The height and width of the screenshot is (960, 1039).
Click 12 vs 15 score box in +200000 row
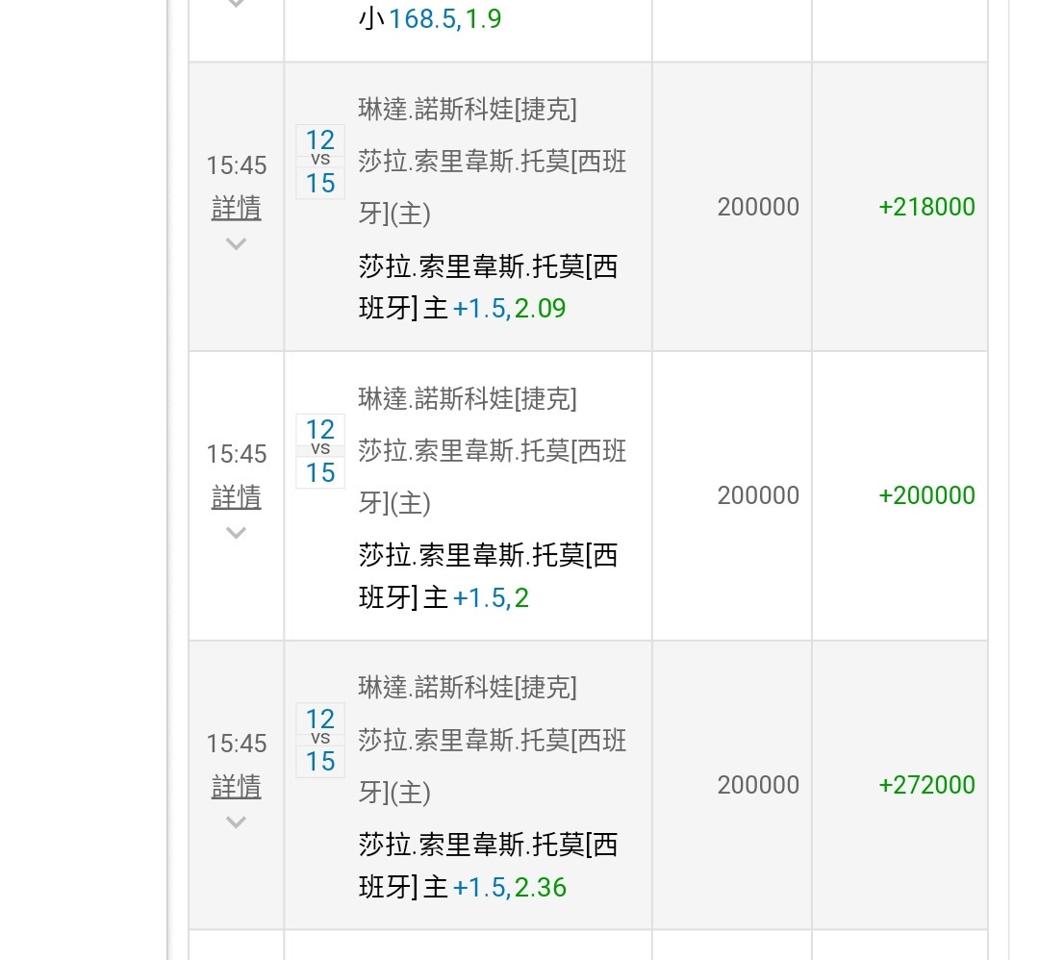[x=320, y=450]
